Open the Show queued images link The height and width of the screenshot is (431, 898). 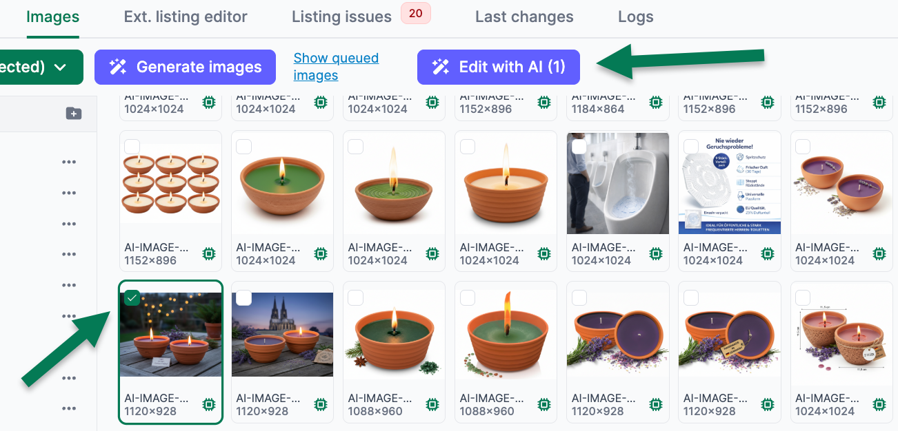point(336,67)
